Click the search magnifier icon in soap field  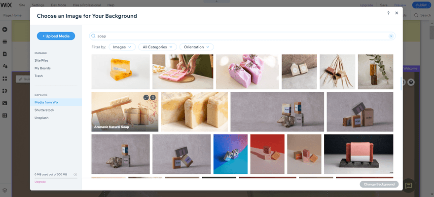pyautogui.click(x=93, y=36)
